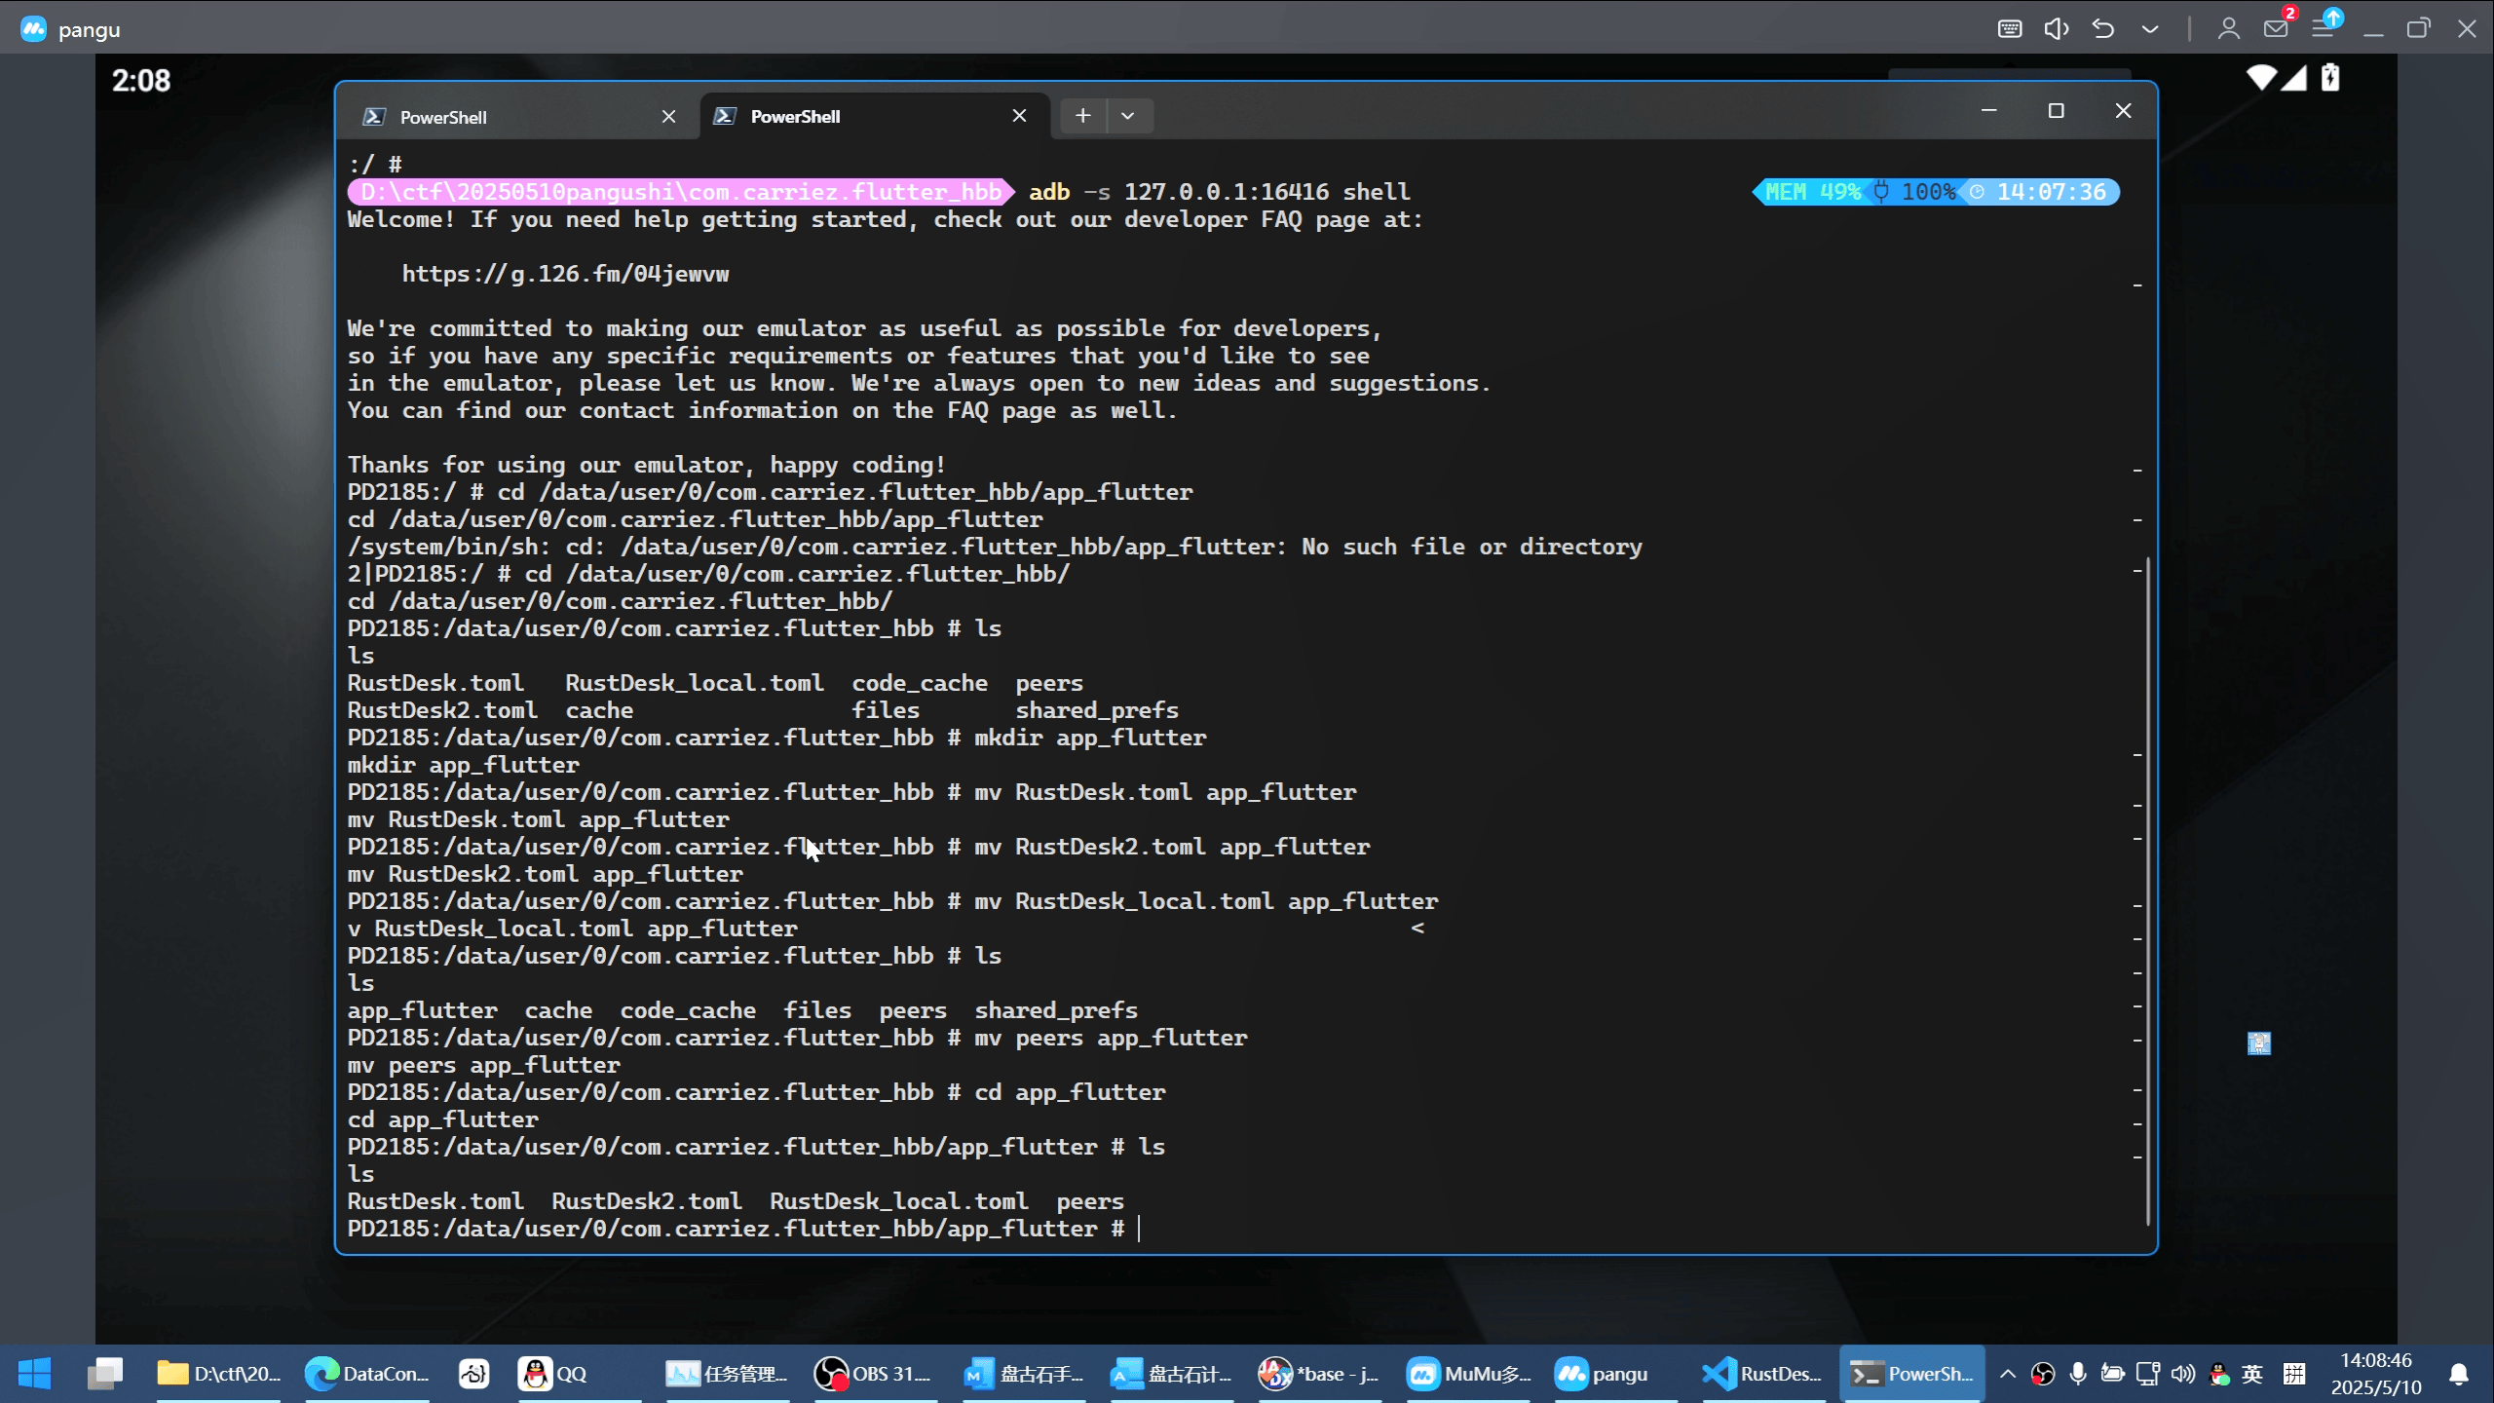The image size is (2494, 1403).
Task: Open a new terminal tab with plus button
Action: (1082, 116)
